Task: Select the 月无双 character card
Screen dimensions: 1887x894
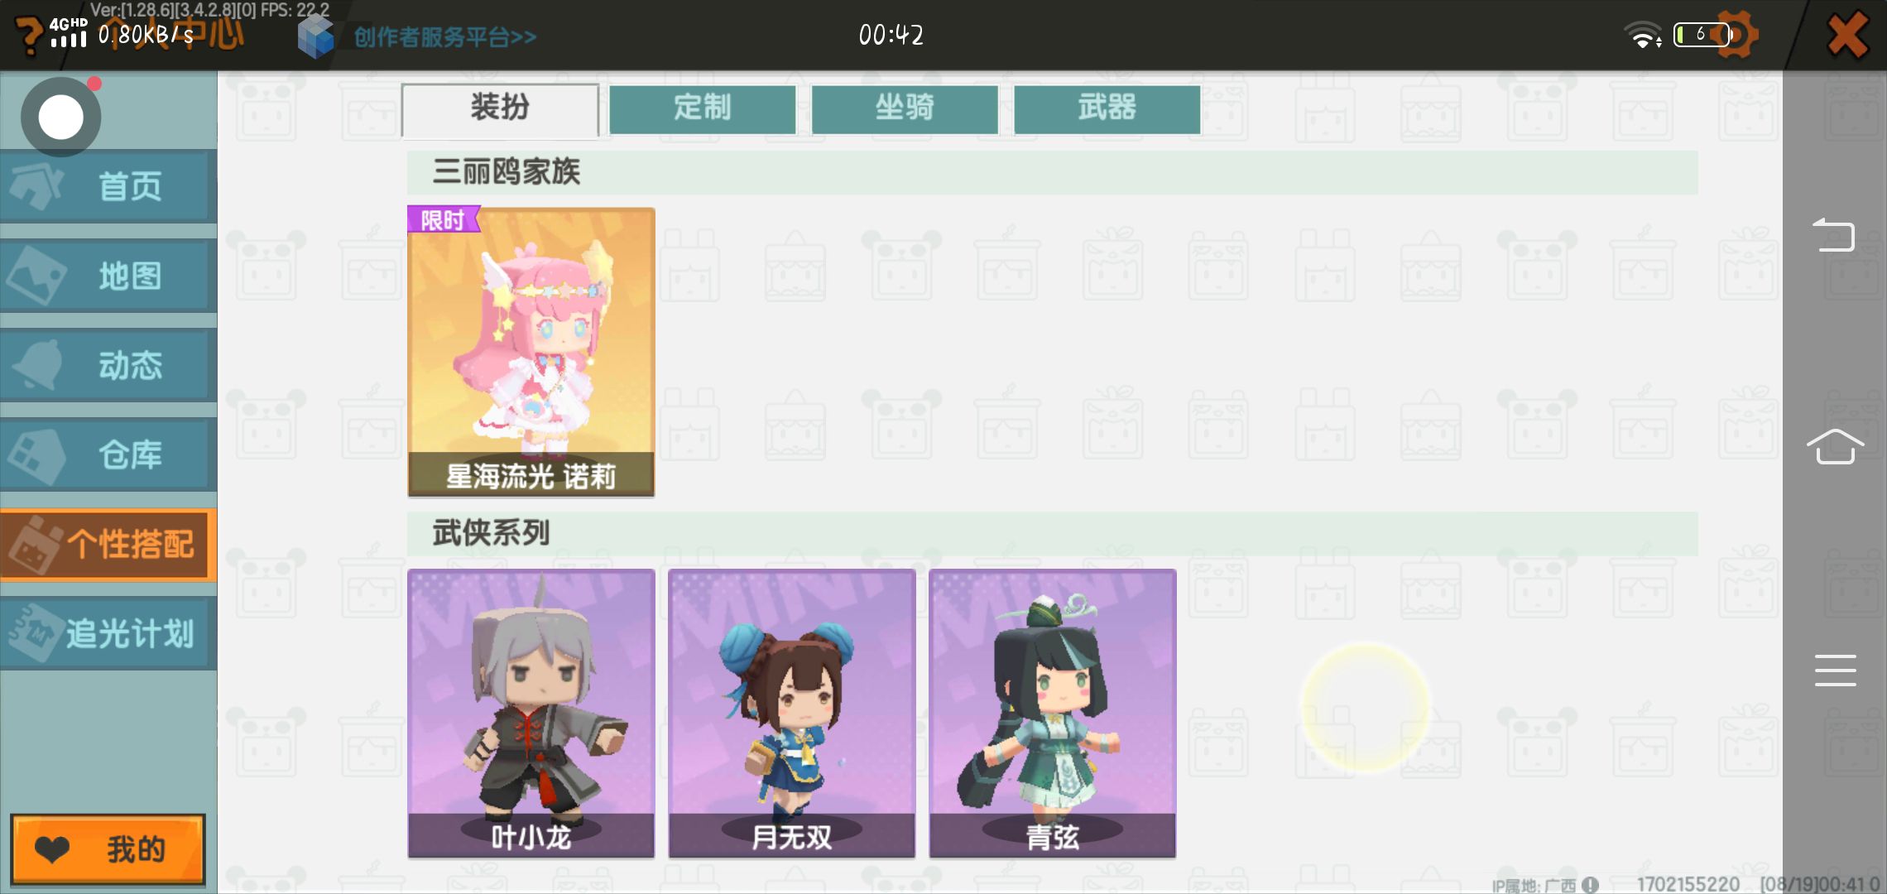Action: (x=792, y=713)
